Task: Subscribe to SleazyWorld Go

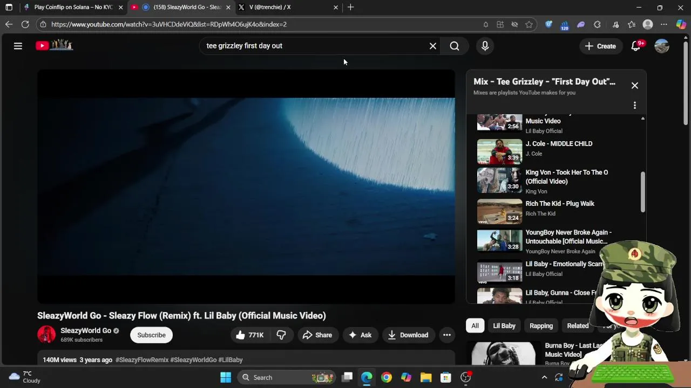Action: pyautogui.click(x=151, y=335)
